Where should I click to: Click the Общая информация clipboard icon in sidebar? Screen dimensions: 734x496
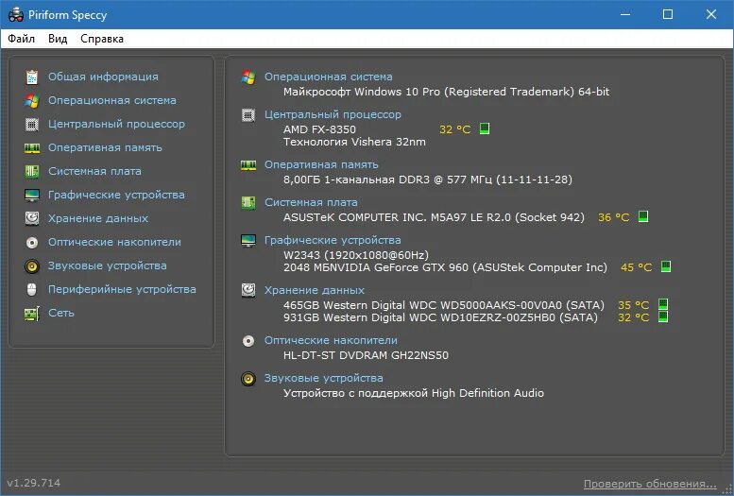pyautogui.click(x=32, y=77)
